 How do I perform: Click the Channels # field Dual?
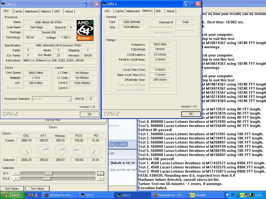pos(185,22)
